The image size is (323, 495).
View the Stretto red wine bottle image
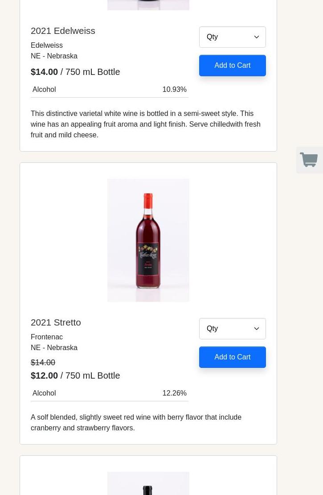click(148, 240)
